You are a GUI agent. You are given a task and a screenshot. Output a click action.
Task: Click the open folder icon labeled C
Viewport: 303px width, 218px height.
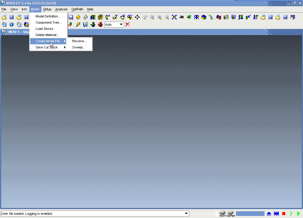tap(278, 17)
